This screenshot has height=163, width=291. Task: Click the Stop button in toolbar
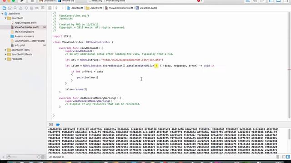pos(32,1)
